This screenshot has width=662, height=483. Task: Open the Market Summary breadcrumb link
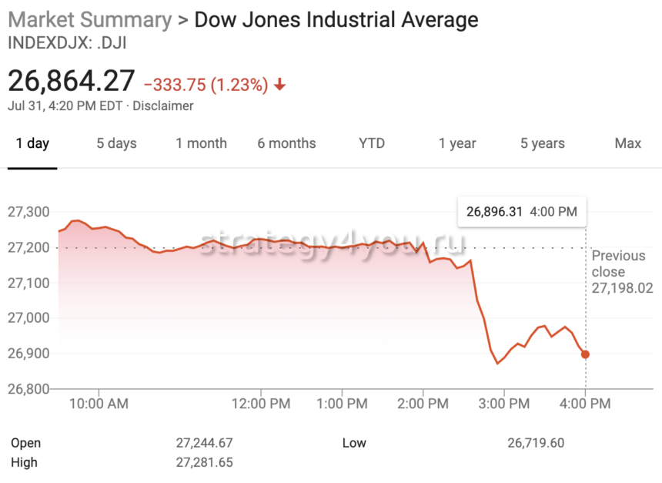(x=90, y=20)
